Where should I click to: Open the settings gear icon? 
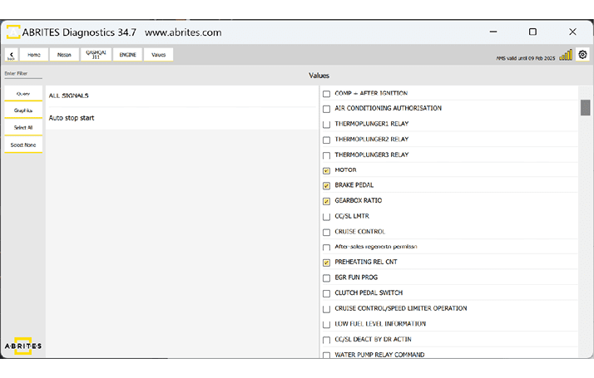coord(582,55)
